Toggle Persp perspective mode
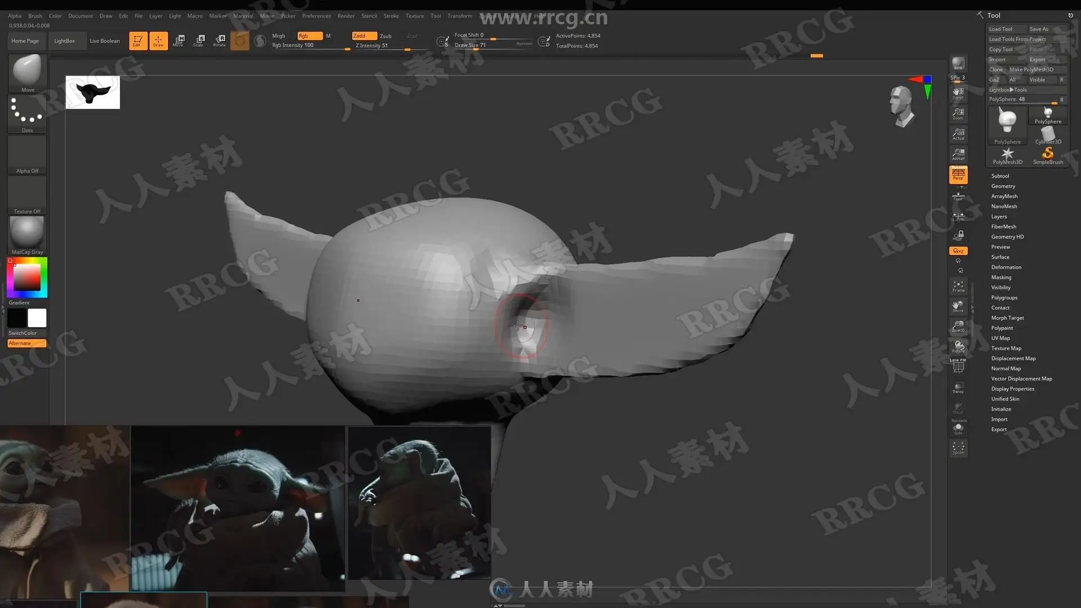This screenshot has height=608, width=1081. [958, 175]
